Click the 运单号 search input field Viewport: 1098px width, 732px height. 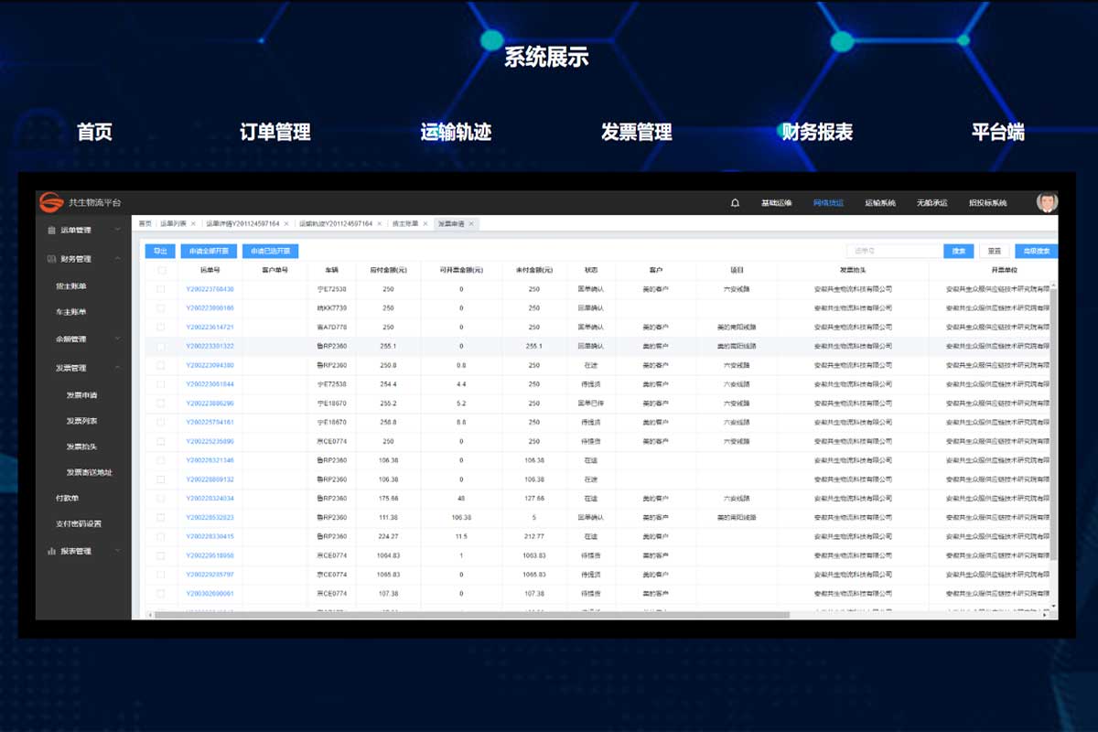[x=893, y=251]
